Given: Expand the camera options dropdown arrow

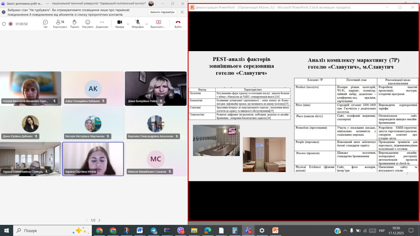Looking at the screenshot, I should pos(128,24).
